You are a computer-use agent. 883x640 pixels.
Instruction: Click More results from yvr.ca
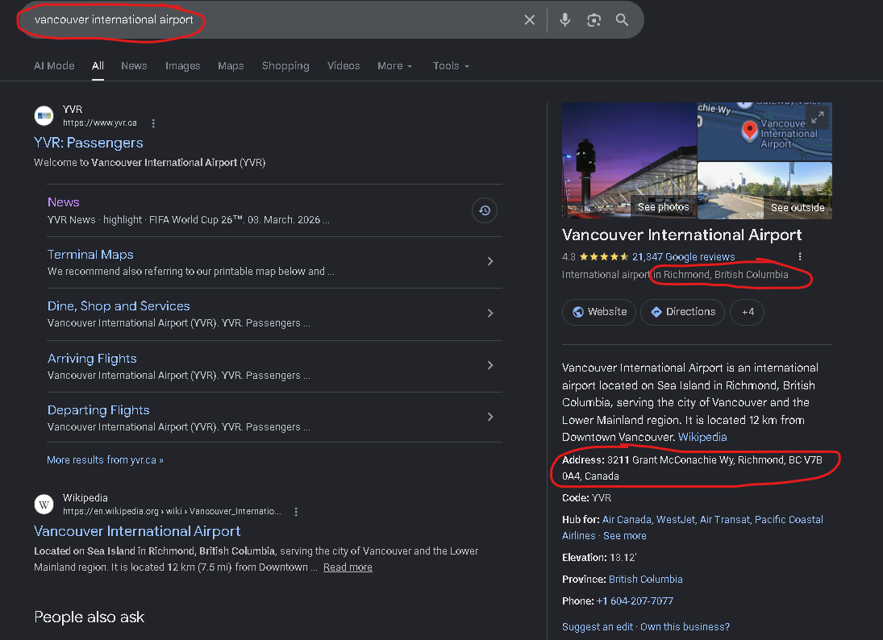tap(106, 460)
